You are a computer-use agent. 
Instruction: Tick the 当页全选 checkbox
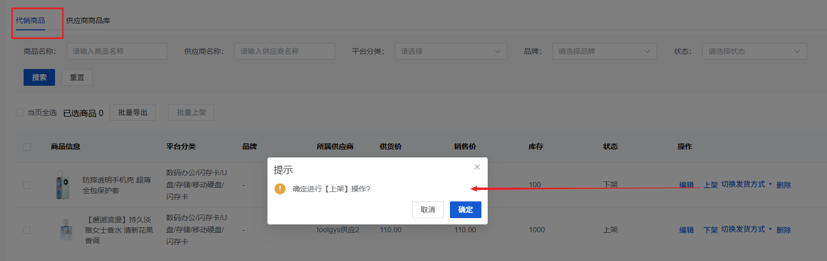pos(19,112)
